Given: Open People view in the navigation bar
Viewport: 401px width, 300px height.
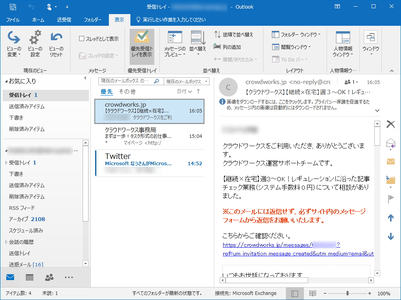Looking at the screenshot, I should tap(49, 277).
